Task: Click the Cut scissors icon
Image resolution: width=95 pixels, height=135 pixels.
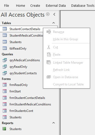Action: tap(49, 47)
